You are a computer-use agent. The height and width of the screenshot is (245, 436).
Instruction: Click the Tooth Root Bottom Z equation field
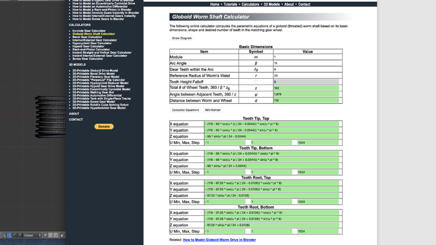tap(271, 225)
